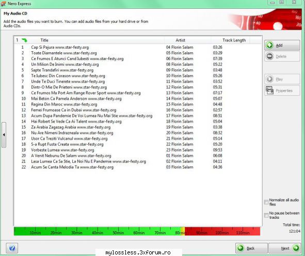Select track Dintr-O Mie De Prieteni
305x256 pixels.
(69, 87)
